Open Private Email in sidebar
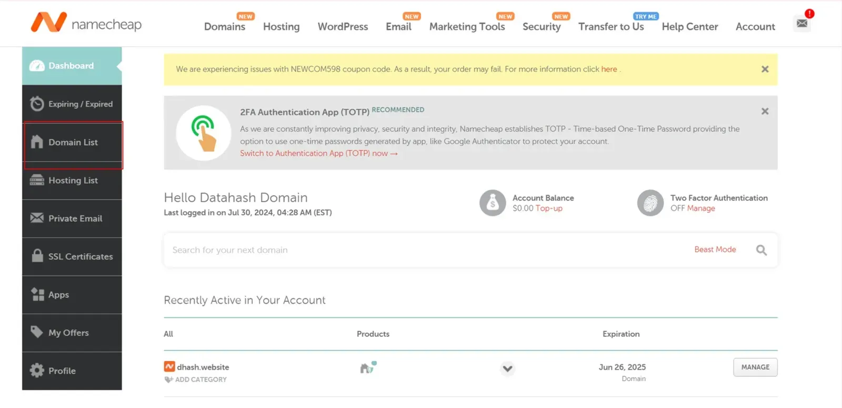The height and width of the screenshot is (408, 842). pyautogui.click(x=72, y=218)
